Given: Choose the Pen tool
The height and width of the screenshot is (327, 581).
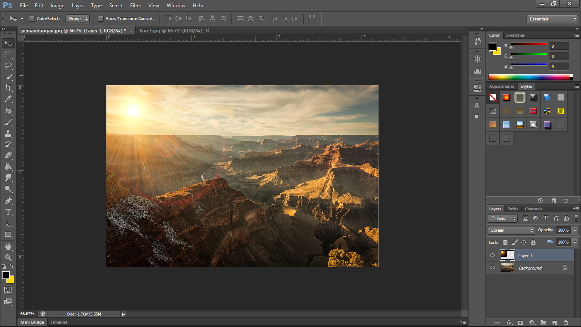Looking at the screenshot, I should (8, 201).
